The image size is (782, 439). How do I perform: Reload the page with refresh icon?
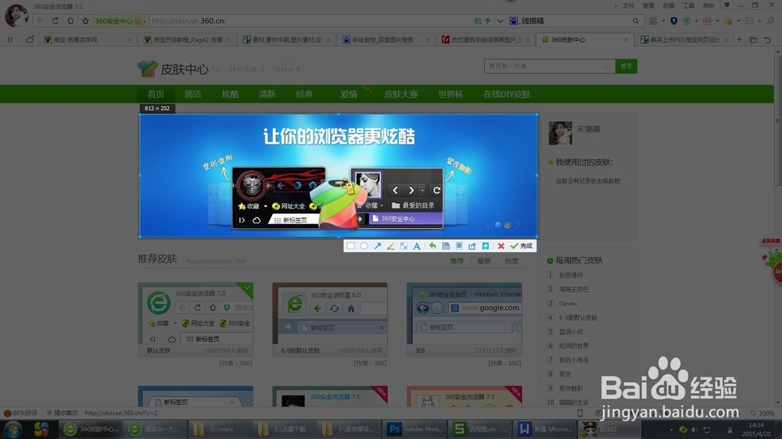click(55, 21)
